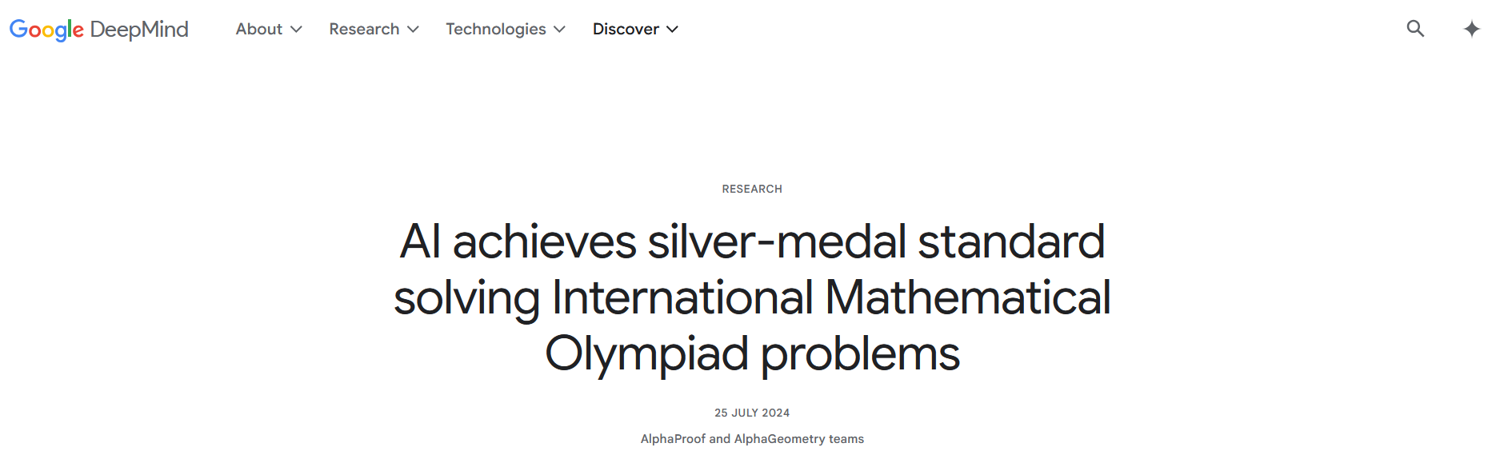The width and height of the screenshot is (1508, 451).
Task: Click the DeepMind wordmark in the logo
Action: coord(139,30)
